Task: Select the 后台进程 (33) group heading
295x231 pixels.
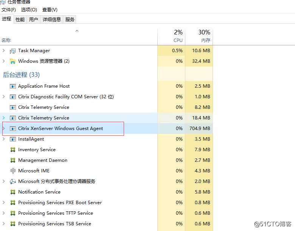Action: (21, 75)
